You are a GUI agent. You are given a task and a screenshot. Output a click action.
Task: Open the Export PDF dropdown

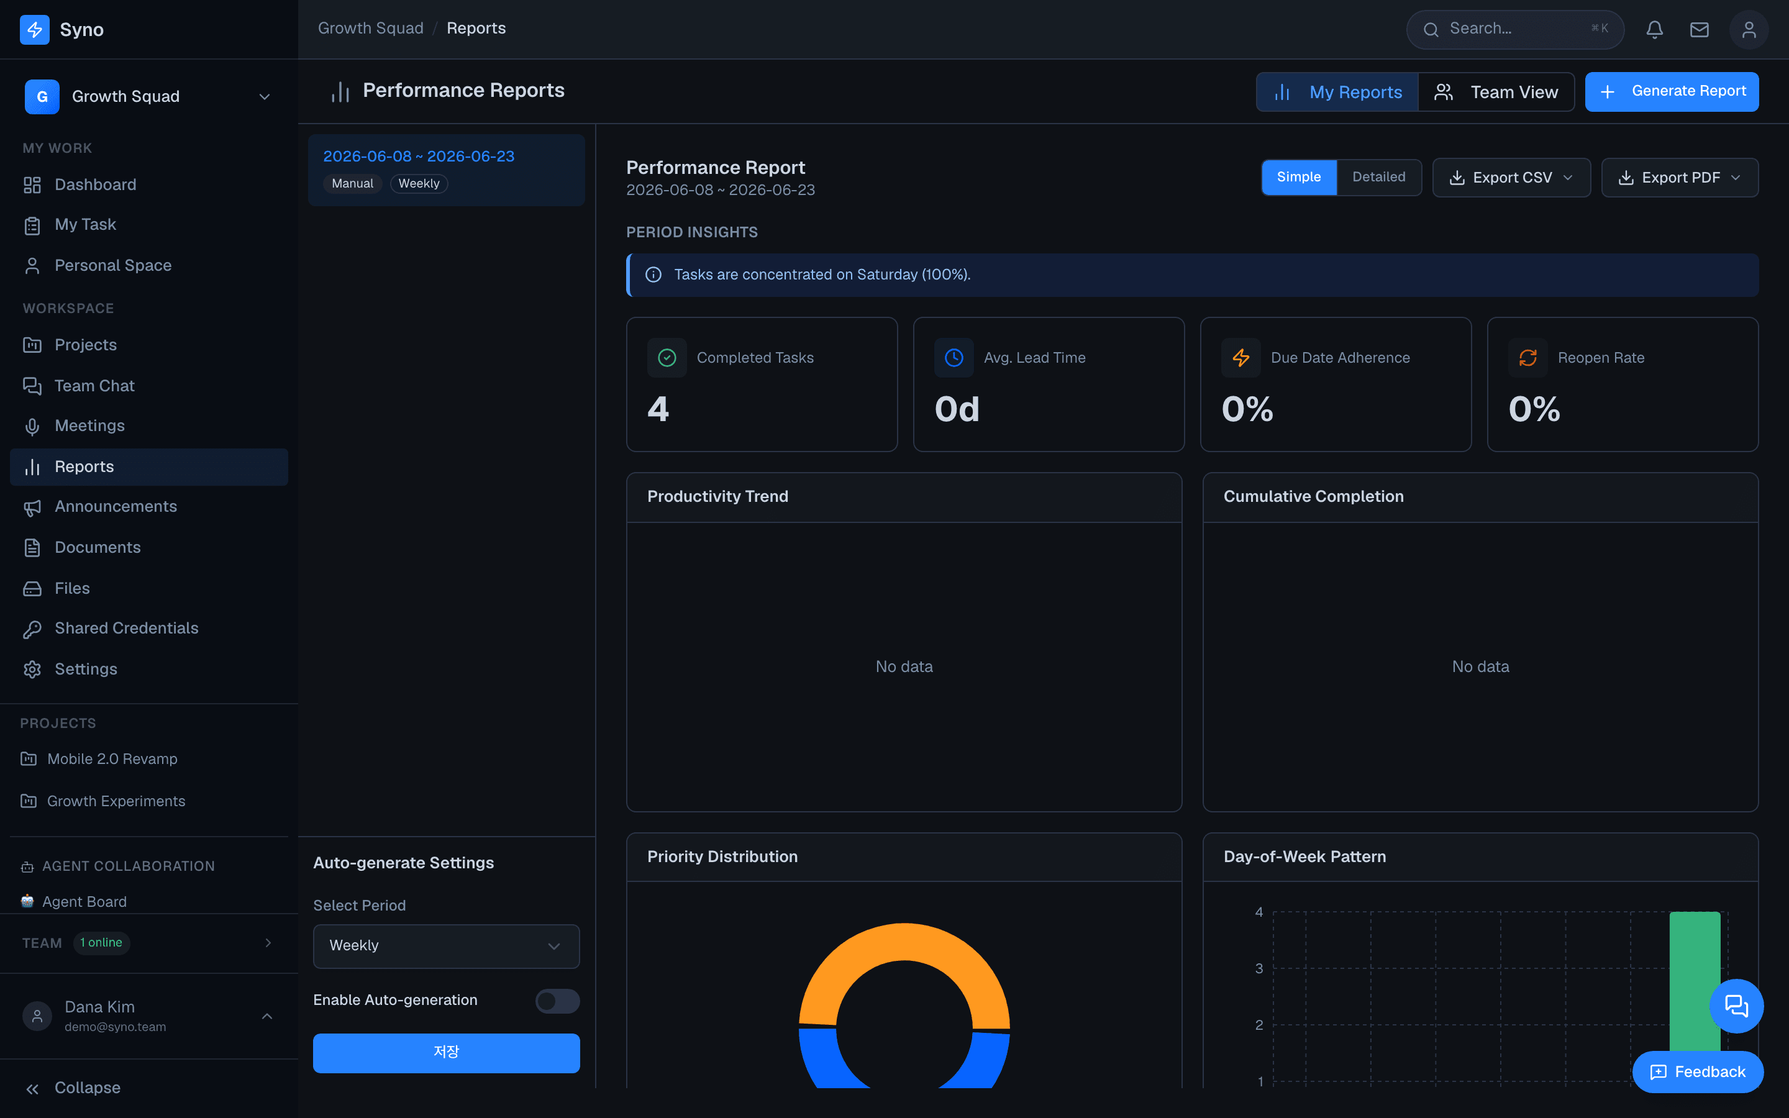click(x=1680, y=178)
